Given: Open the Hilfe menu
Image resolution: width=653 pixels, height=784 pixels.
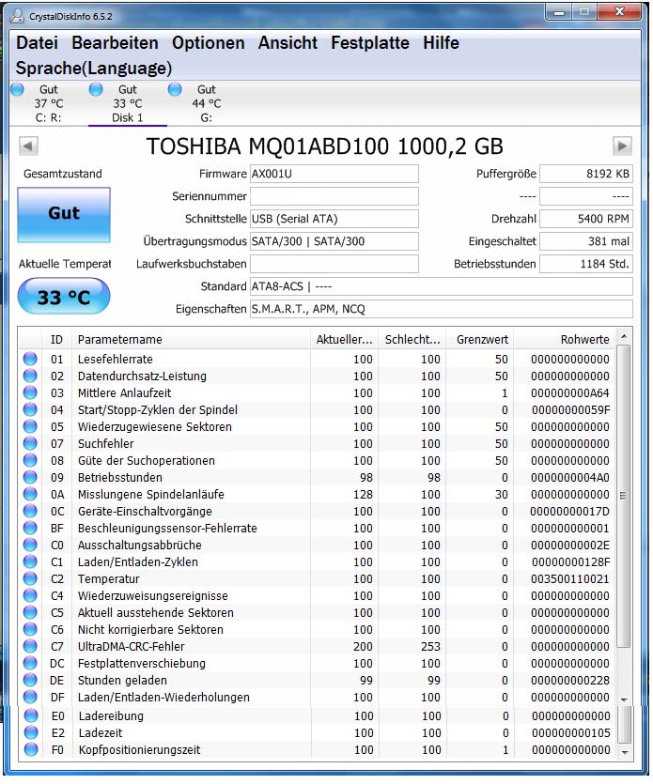Looking at the screenshot, I should [441, 43].
